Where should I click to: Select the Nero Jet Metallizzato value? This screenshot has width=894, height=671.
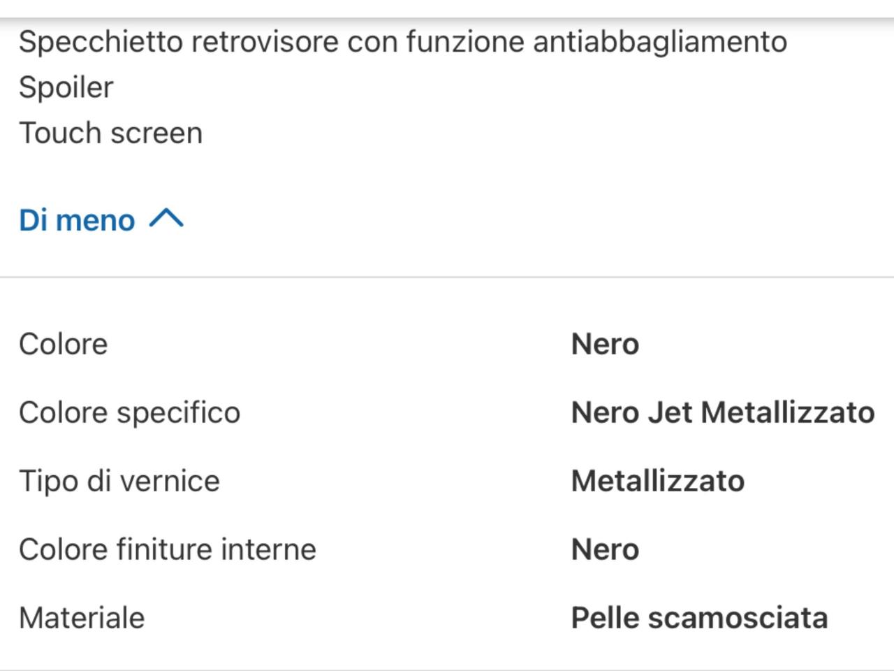coord(723,412)
